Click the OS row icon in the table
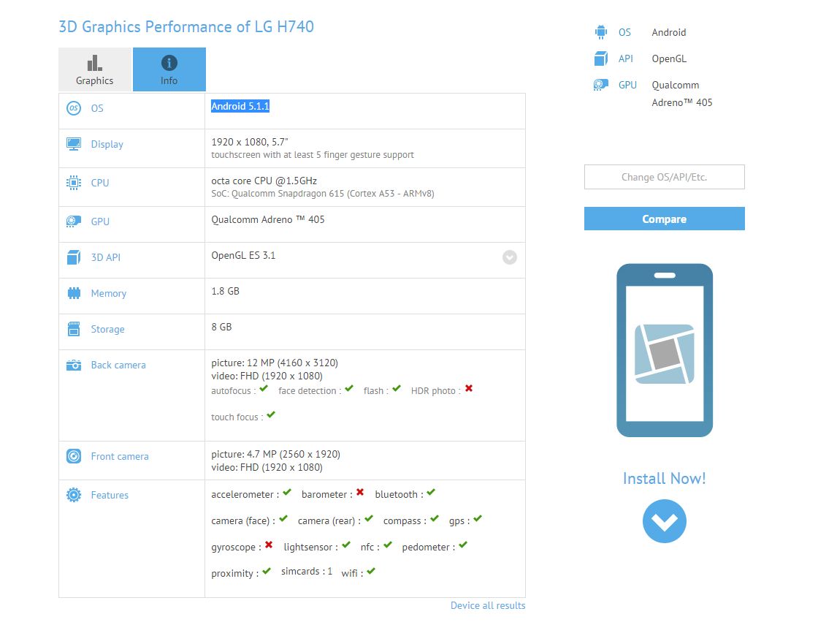The image size is (818, 625). point(74,108)
